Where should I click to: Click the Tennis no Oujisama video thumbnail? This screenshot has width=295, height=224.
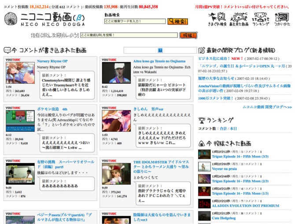116,73
